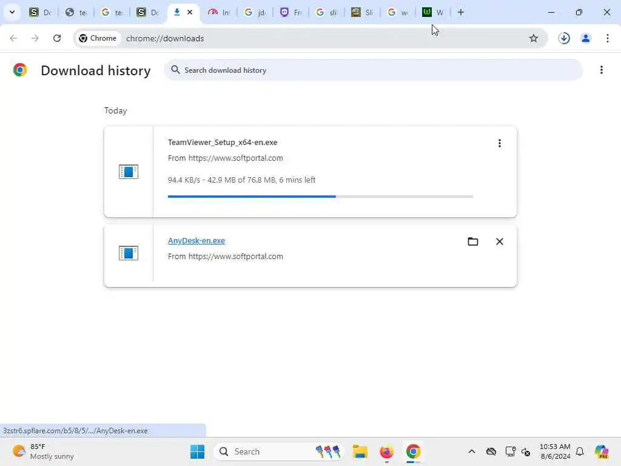Open the weather widget showing 85°F

[43, 451]
